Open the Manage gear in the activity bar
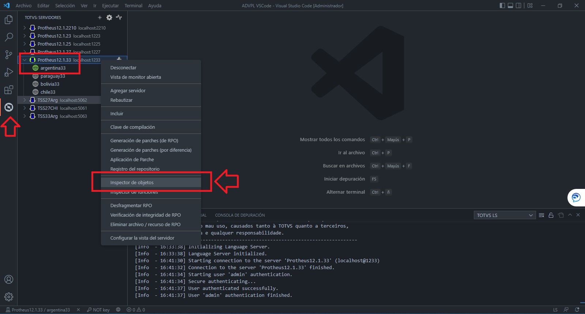This screenshot has height=314, width=585. (9, 297)
